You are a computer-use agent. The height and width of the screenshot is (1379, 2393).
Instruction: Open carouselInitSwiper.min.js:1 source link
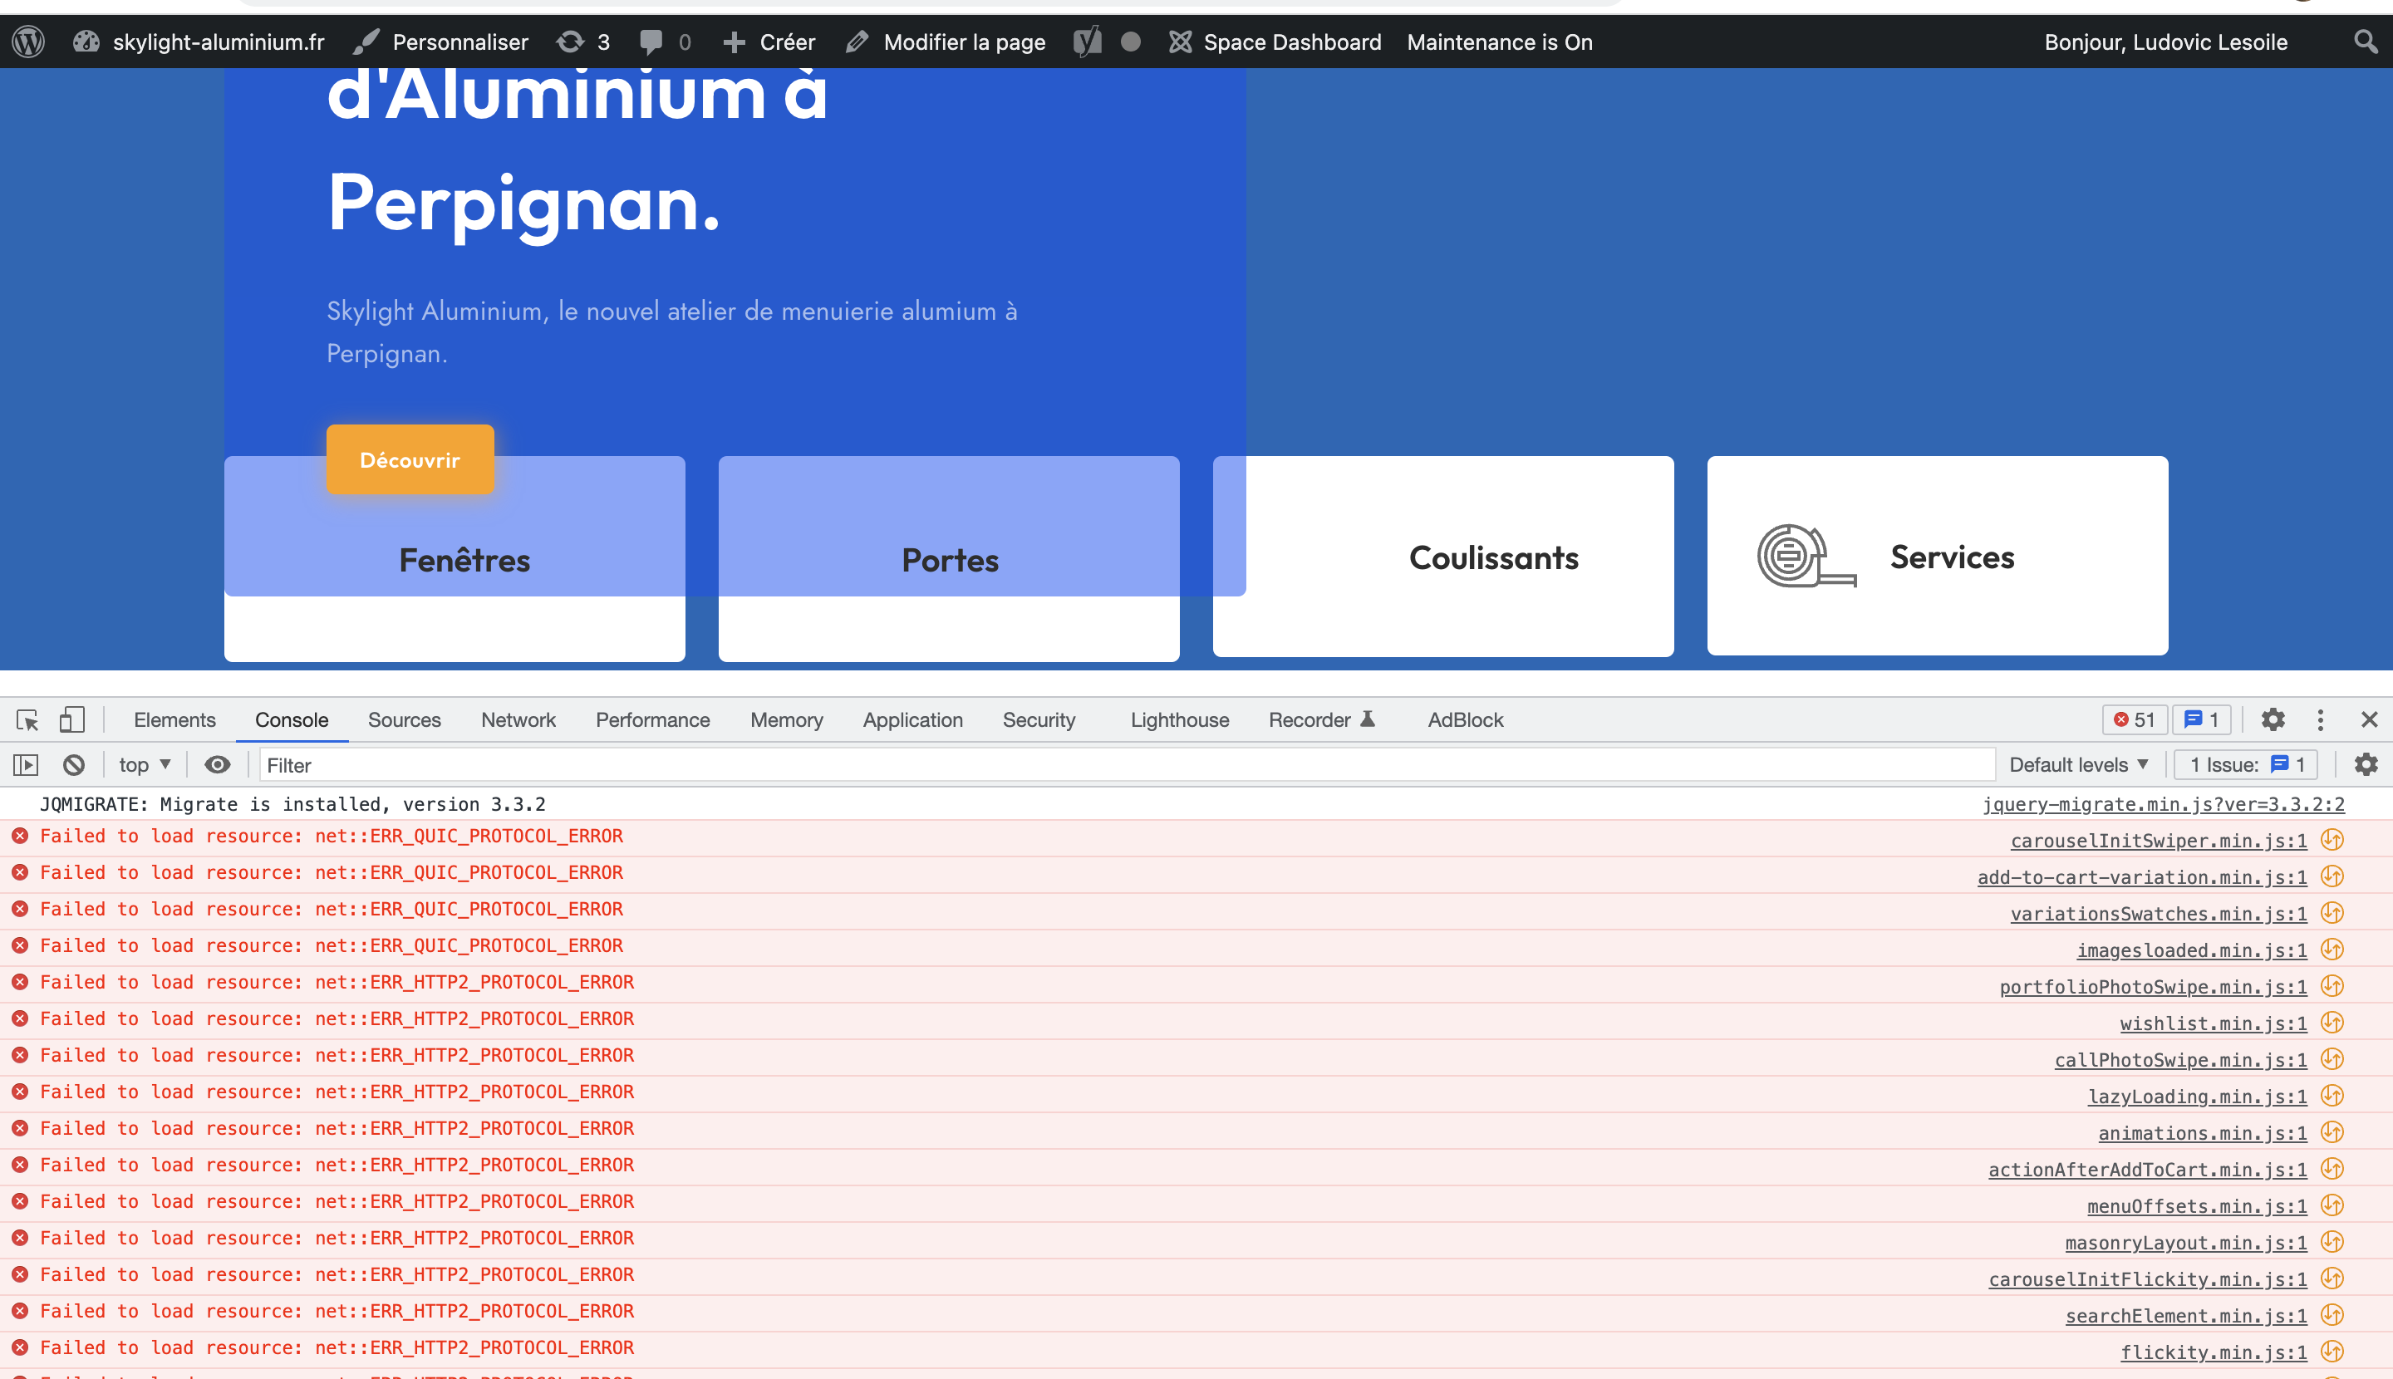pyautogui.click(x=2158, y=840)
